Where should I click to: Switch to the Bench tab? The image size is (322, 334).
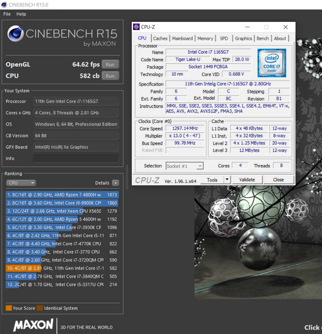(x=263, y=38)
